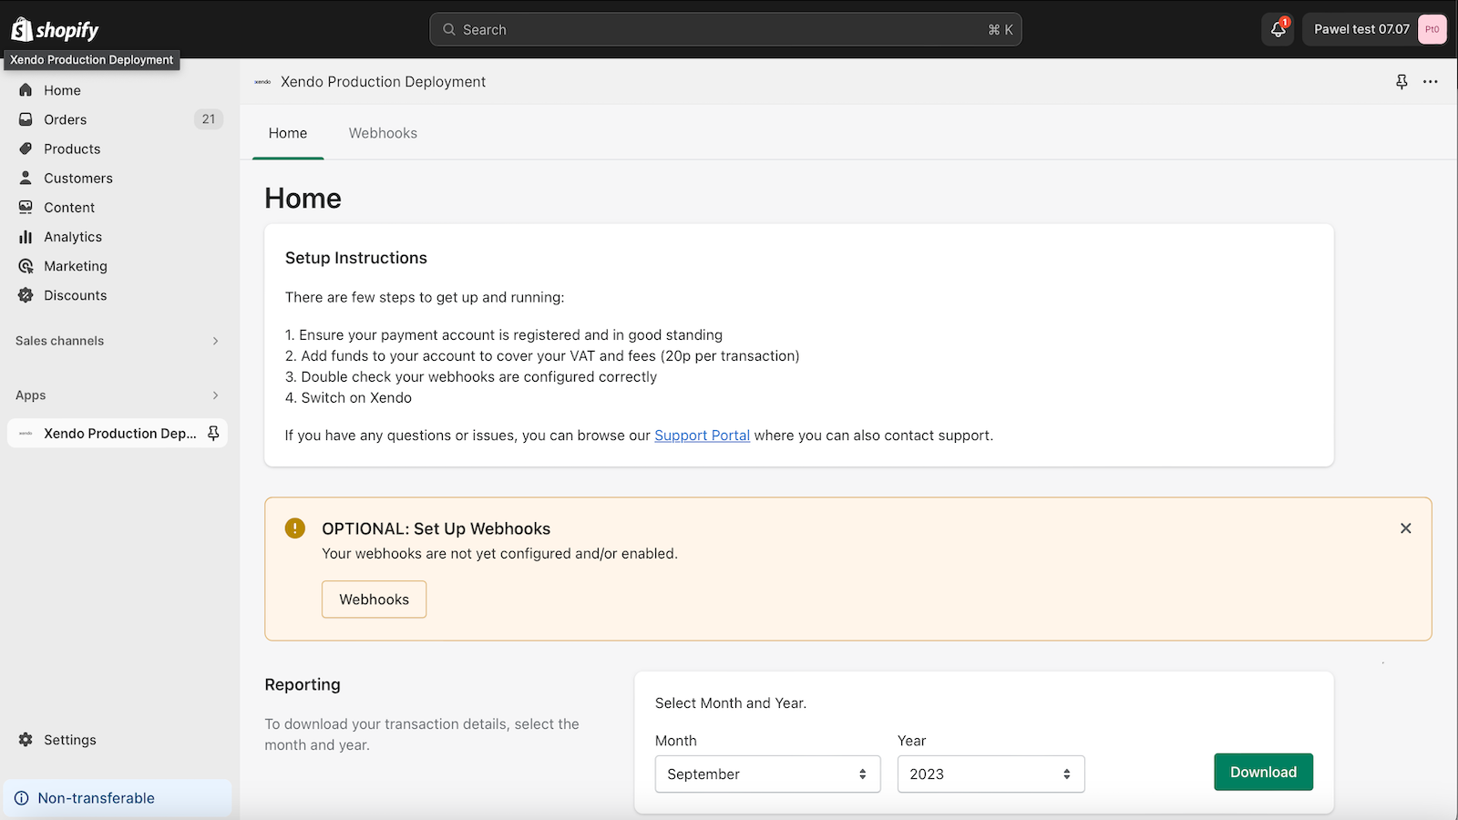
Task: Dismiss the OPTIONAL Set Up Webhooks banner
Action: tap(1406, 528)
